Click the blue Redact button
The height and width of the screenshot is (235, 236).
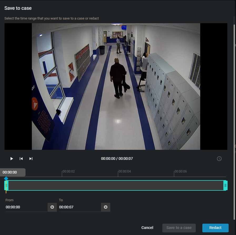pos(215,228)
